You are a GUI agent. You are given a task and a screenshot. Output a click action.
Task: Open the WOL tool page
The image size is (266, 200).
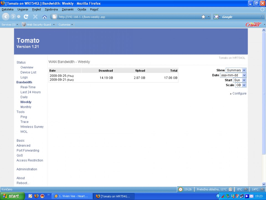[x=24, y=132]
